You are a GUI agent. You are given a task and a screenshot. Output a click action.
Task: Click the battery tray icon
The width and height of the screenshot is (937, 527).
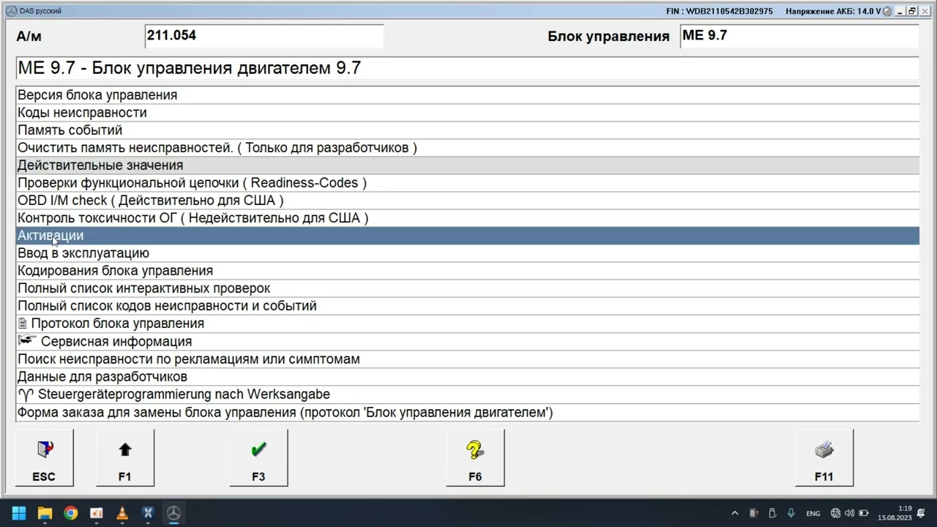(x=864, y=513)
